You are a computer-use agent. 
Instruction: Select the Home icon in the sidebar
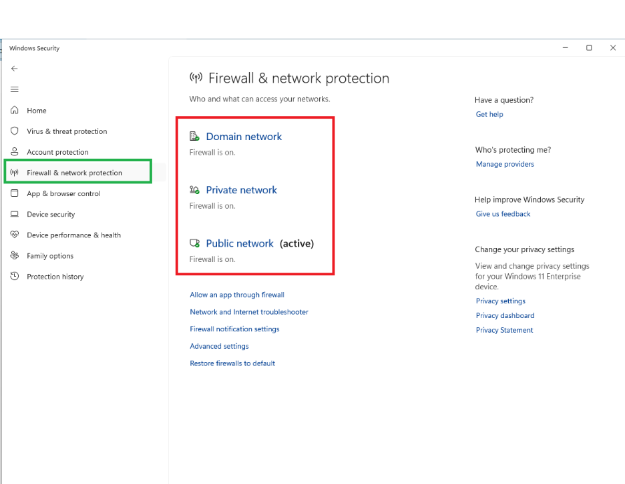pyautogui.click(x=15, y=110)
